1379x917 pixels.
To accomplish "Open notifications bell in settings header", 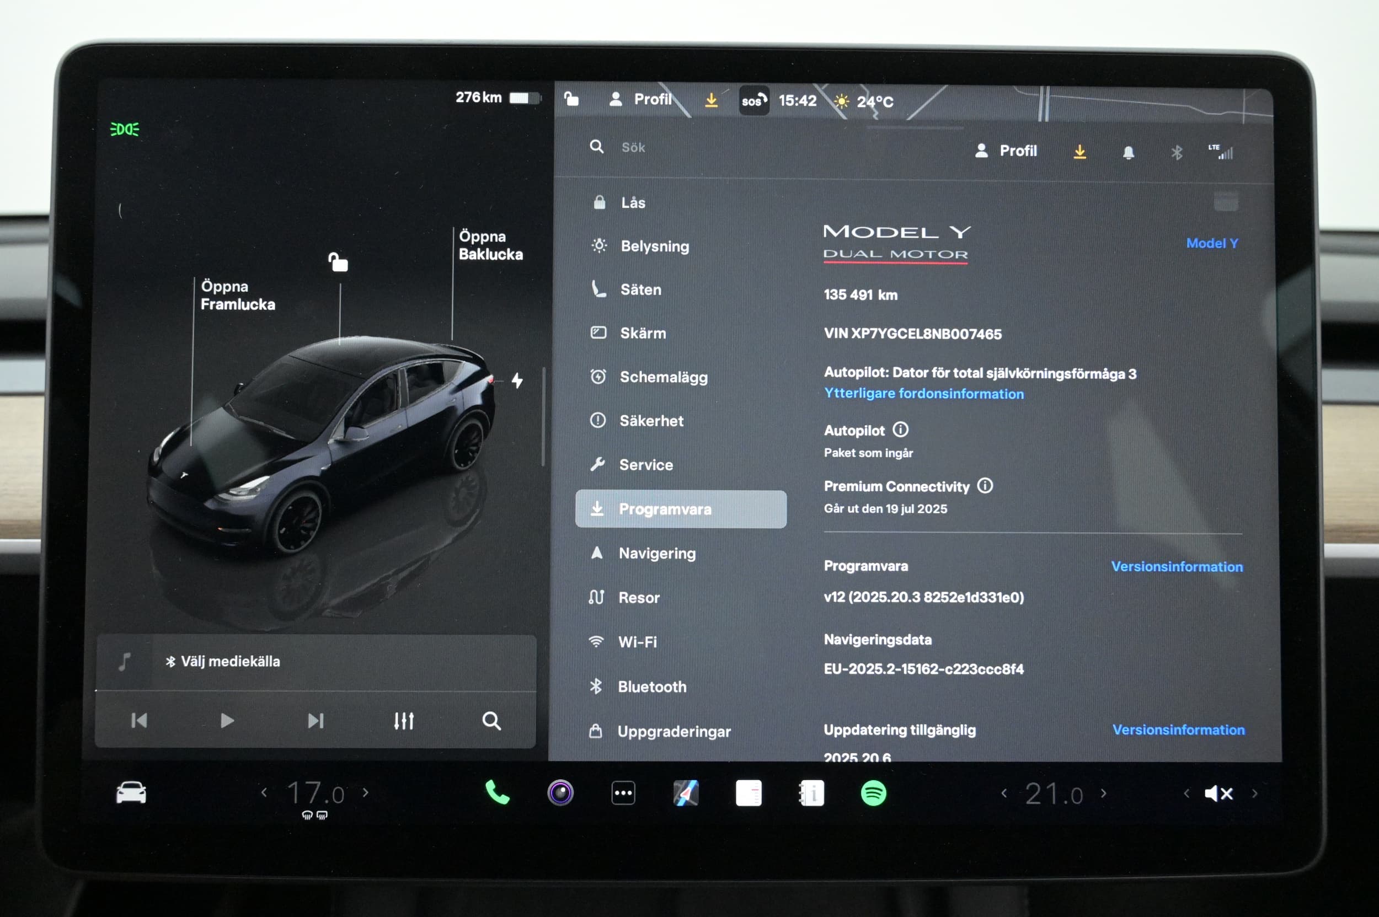I will [x=1129, y=153].
